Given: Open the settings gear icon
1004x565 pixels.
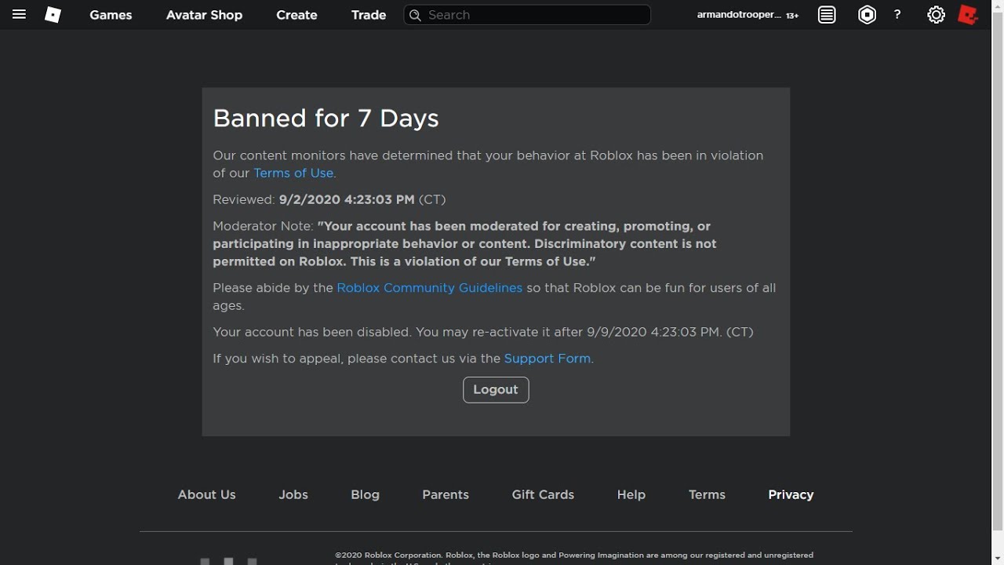Looking at the screenshot, I should 936,15.
